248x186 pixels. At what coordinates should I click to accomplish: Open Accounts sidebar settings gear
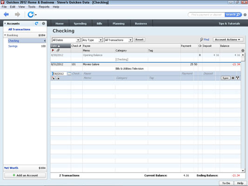(x=43, y=24)
